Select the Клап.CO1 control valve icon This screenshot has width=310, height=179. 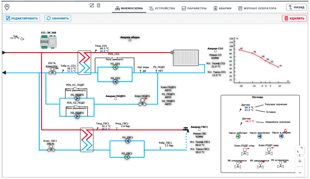[52, 72]
